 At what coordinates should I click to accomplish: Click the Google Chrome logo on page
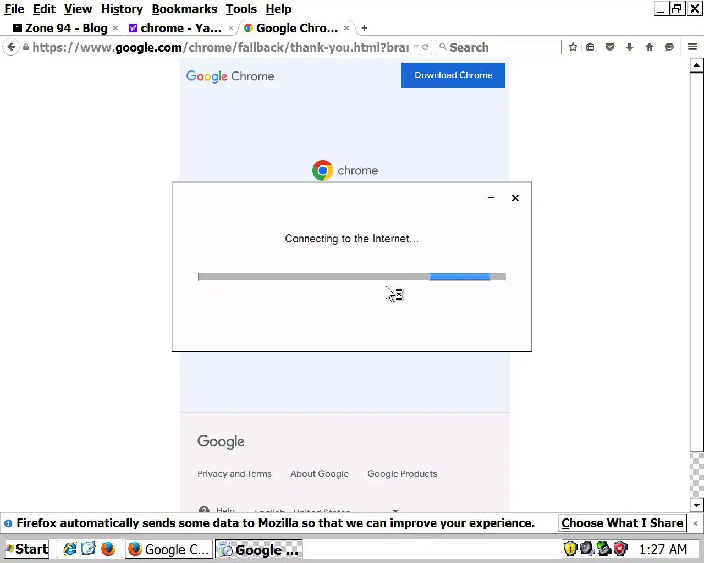(x=230, y=76)
